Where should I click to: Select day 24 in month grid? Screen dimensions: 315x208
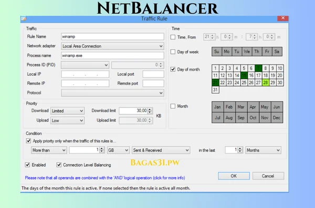(237, 83)
